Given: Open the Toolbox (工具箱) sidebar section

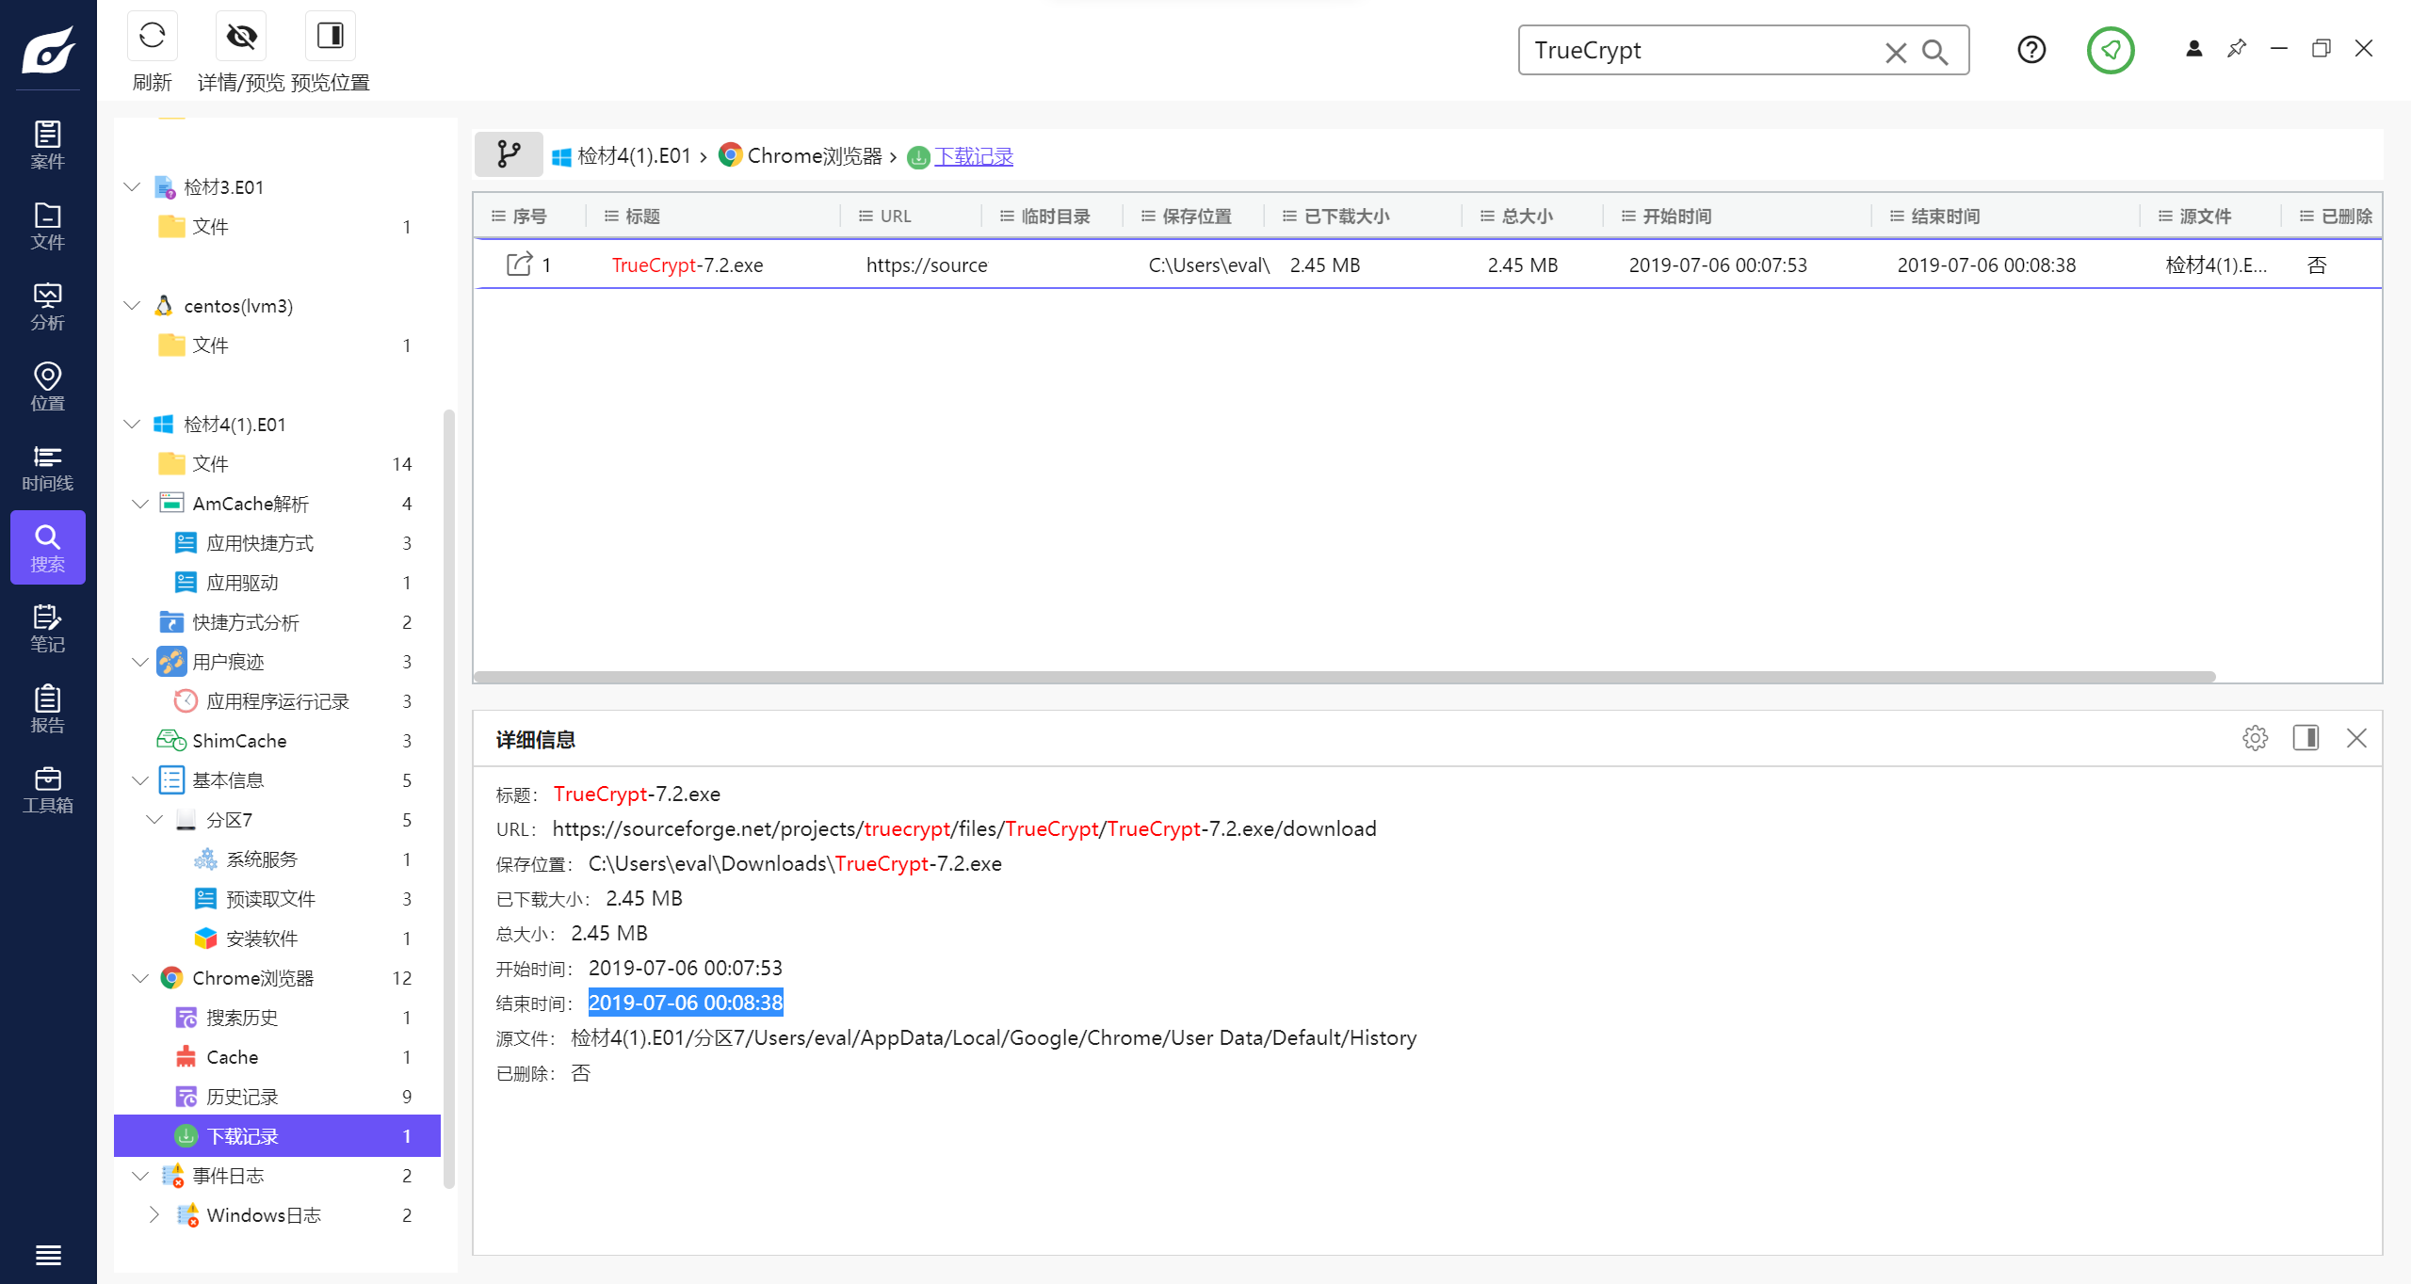Looking at the screenshot, I should 47,790.
